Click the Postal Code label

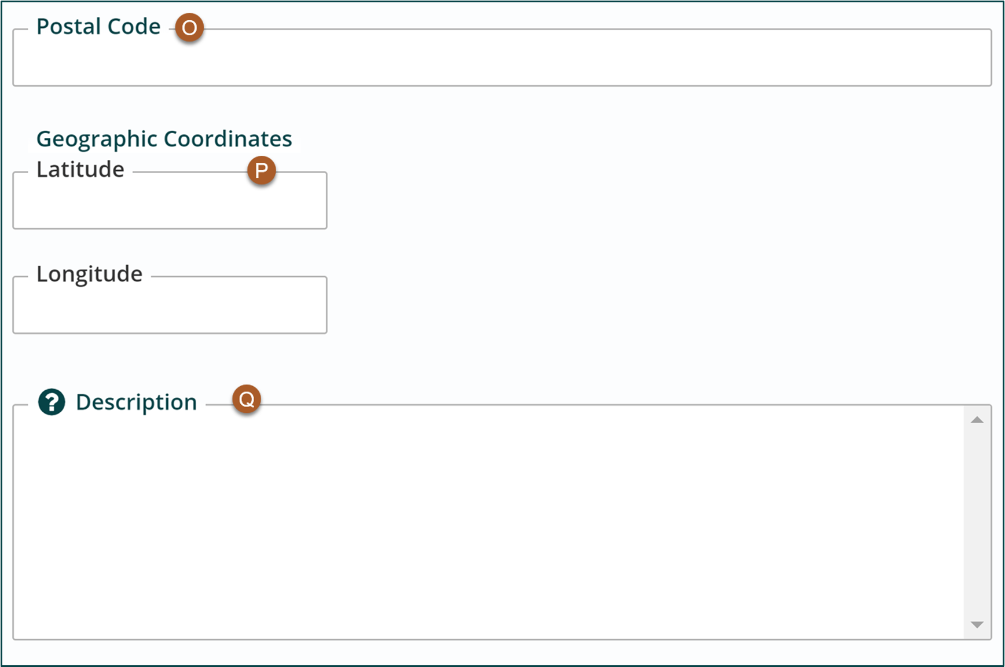pos(98,27)
